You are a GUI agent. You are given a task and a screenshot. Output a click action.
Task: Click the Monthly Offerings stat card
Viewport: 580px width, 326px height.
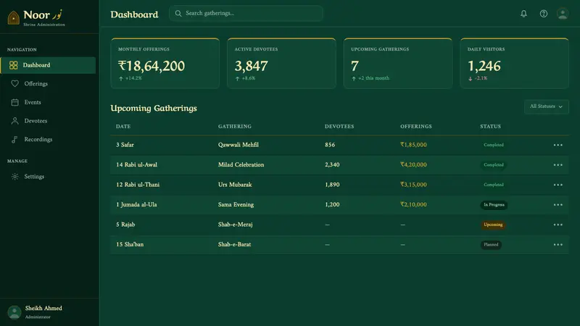click(165, 63)
